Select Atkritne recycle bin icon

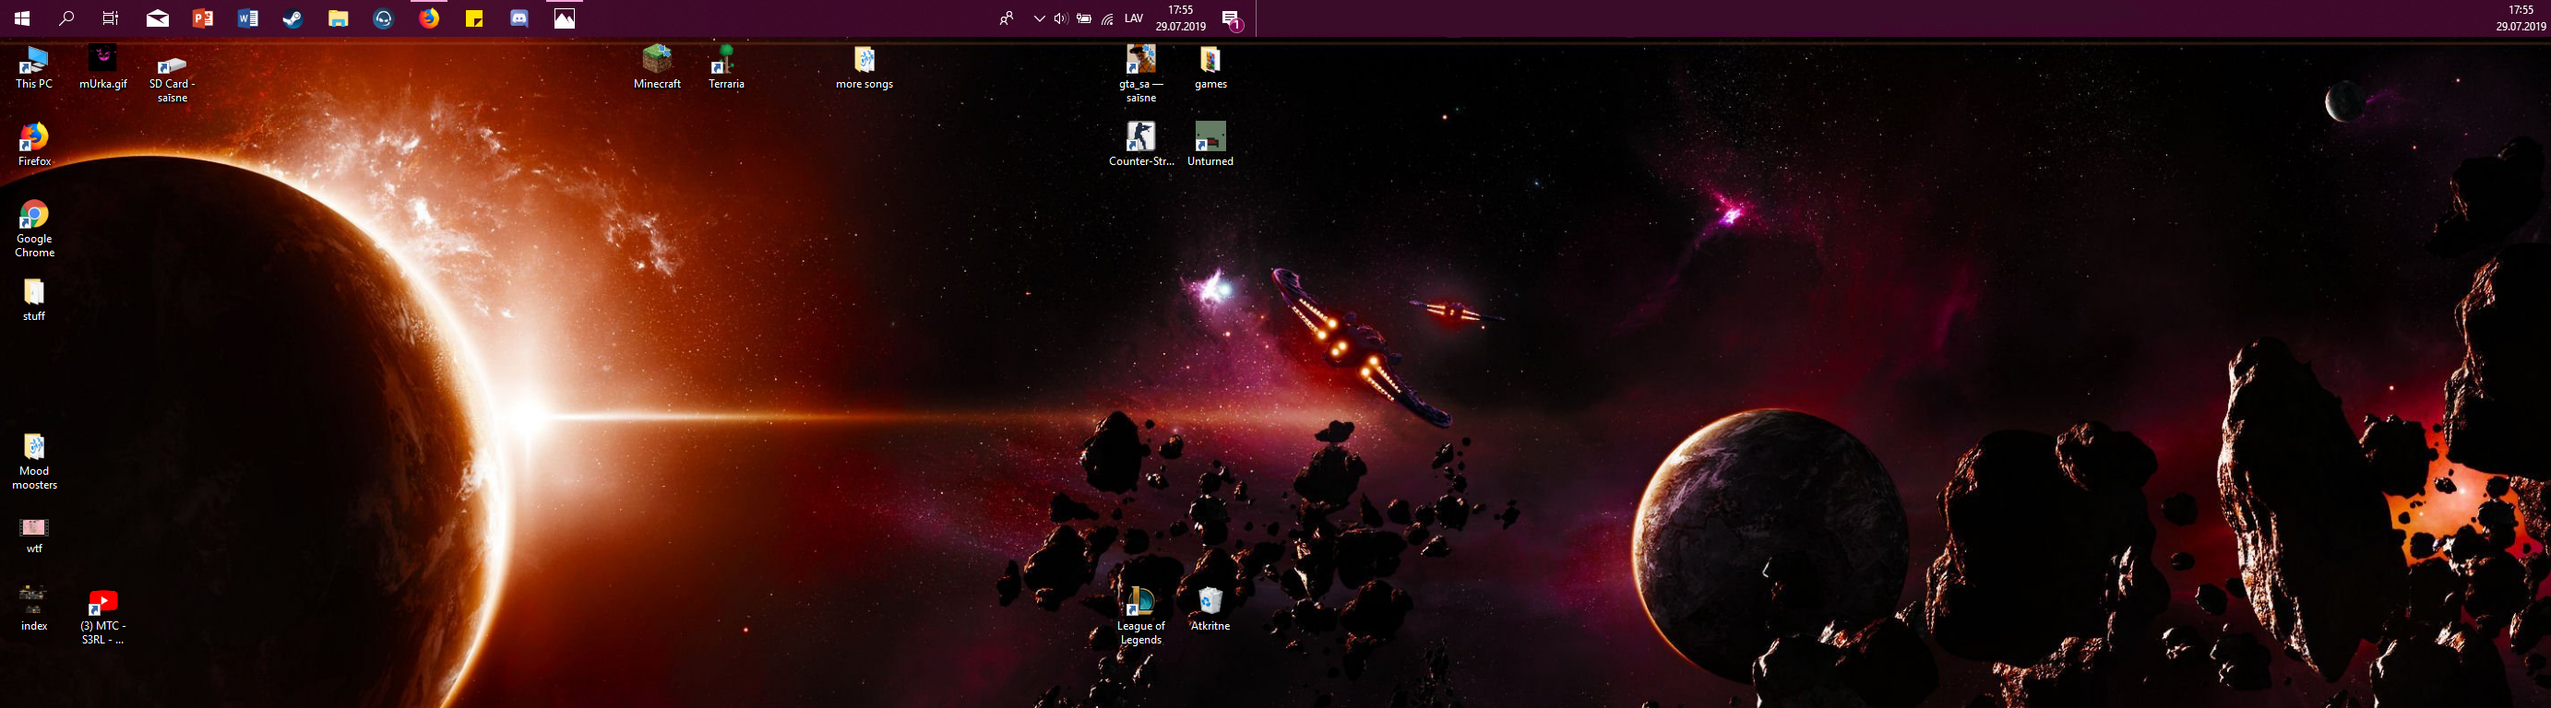(1210, 609)
